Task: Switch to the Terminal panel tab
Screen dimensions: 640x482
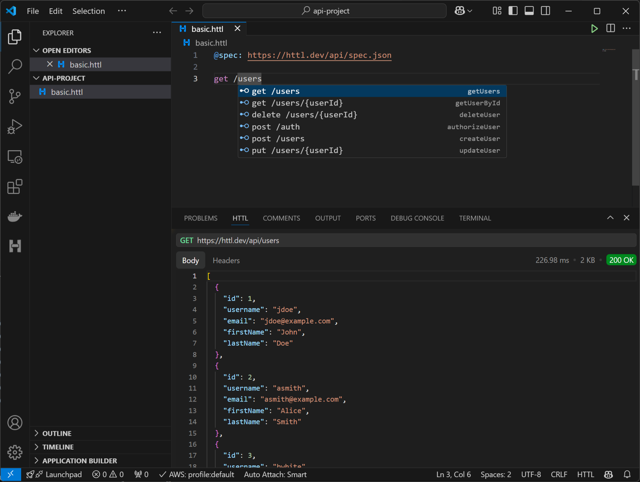Action: tap(475, 218)
